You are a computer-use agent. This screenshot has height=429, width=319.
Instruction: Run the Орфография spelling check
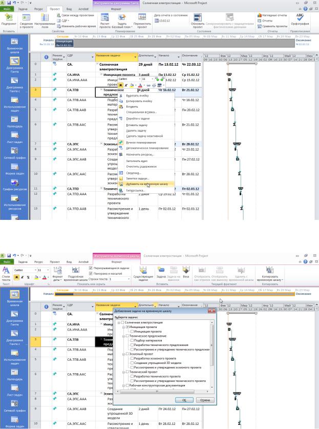[300, 19]
